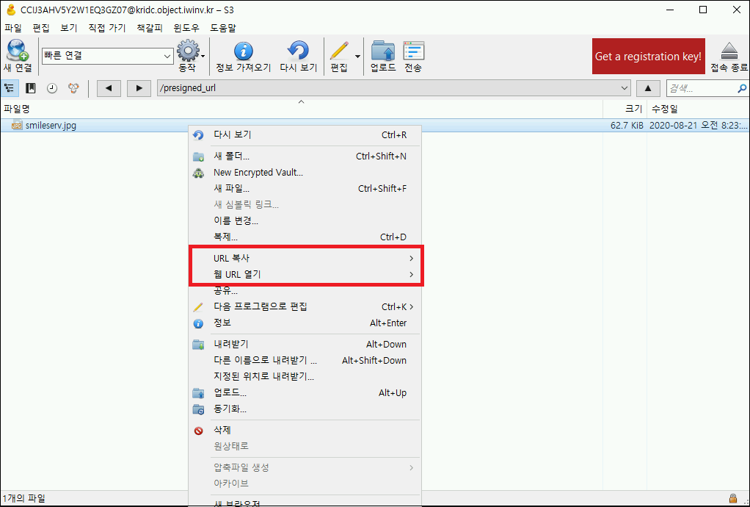Viewport: 750px width, 507px height.
Task: Open the 도움말 menu
Action: click(x=223, y=28)
